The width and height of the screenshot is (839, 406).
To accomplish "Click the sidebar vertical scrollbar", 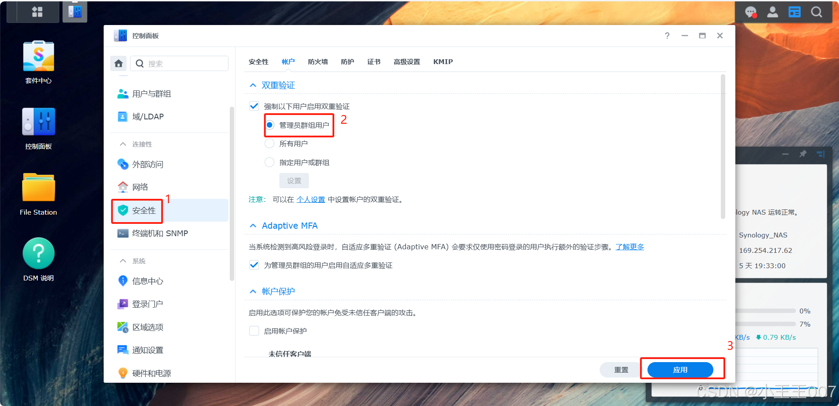I will [232, 193].
